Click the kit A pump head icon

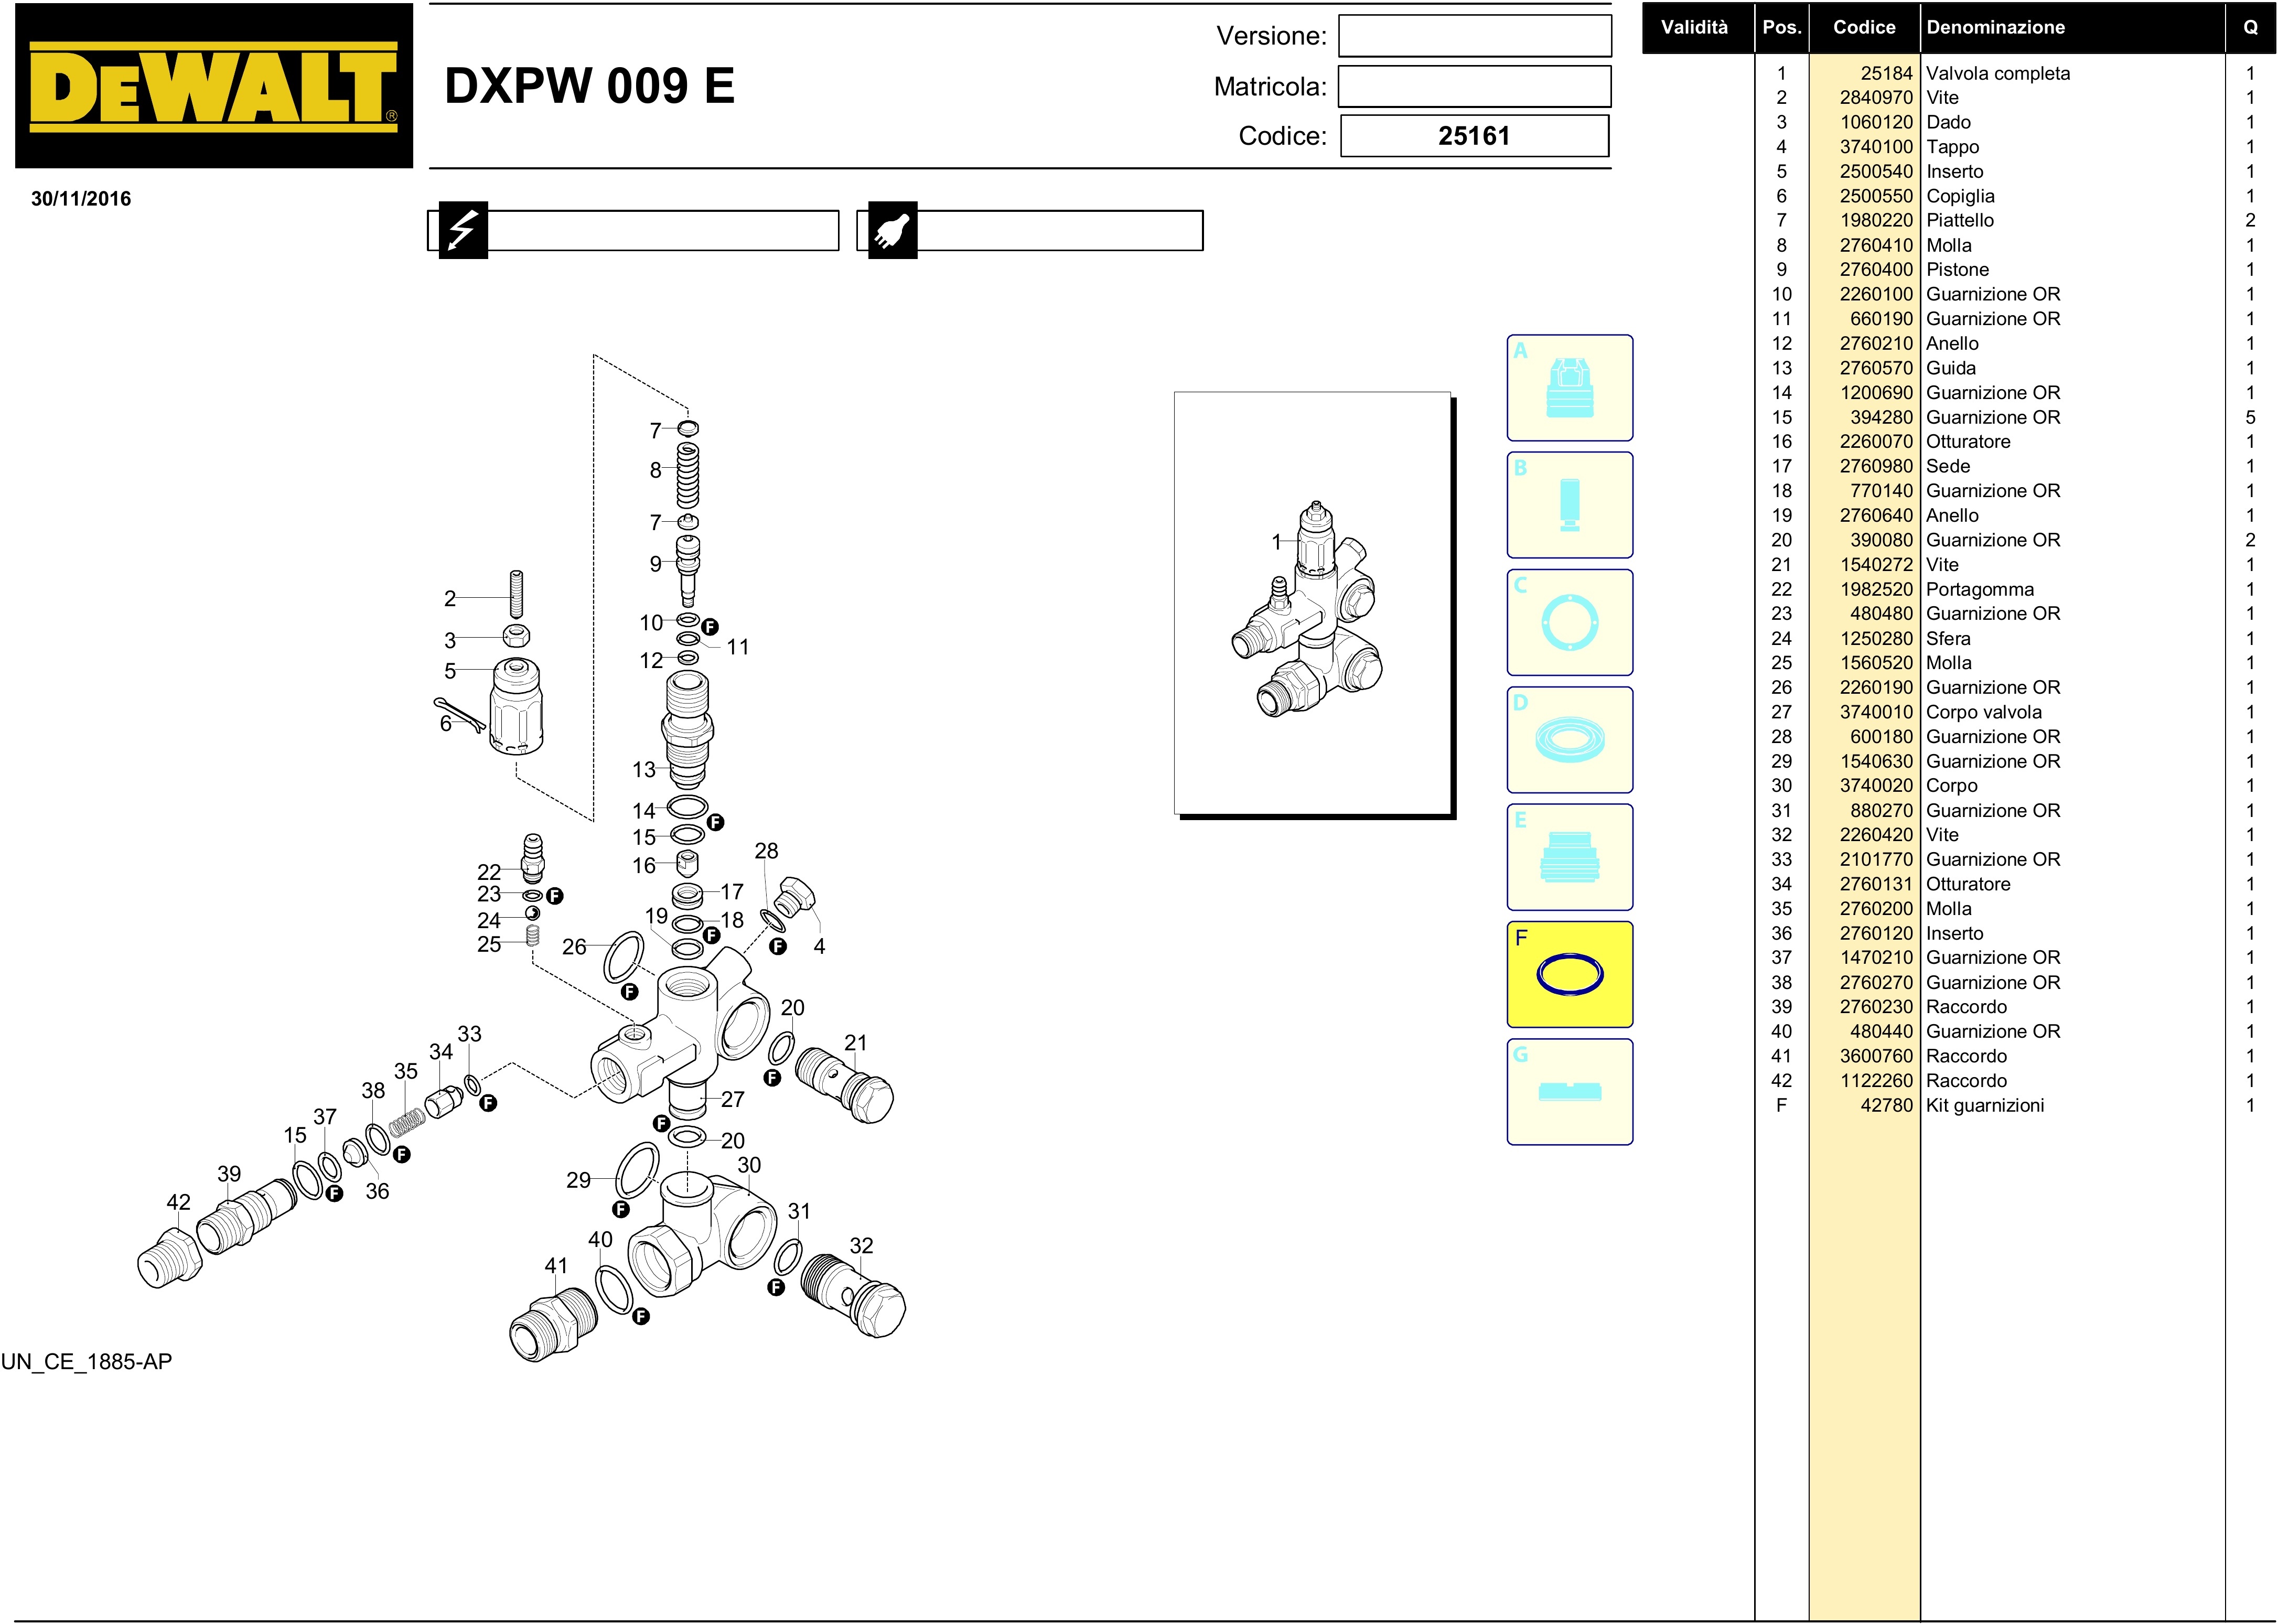(x=1569, y=388)
